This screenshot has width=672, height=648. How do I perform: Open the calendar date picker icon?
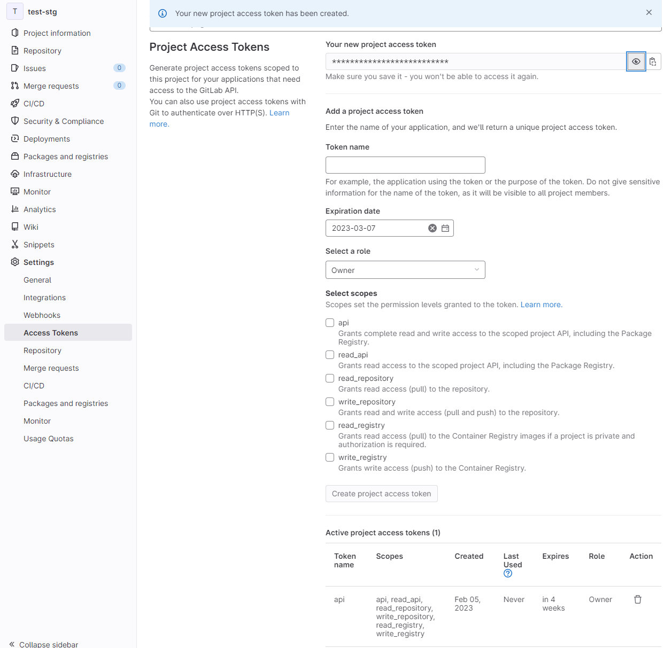pos(445,228)
